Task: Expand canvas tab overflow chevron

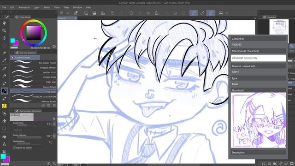Action: [x=255, y=18]
